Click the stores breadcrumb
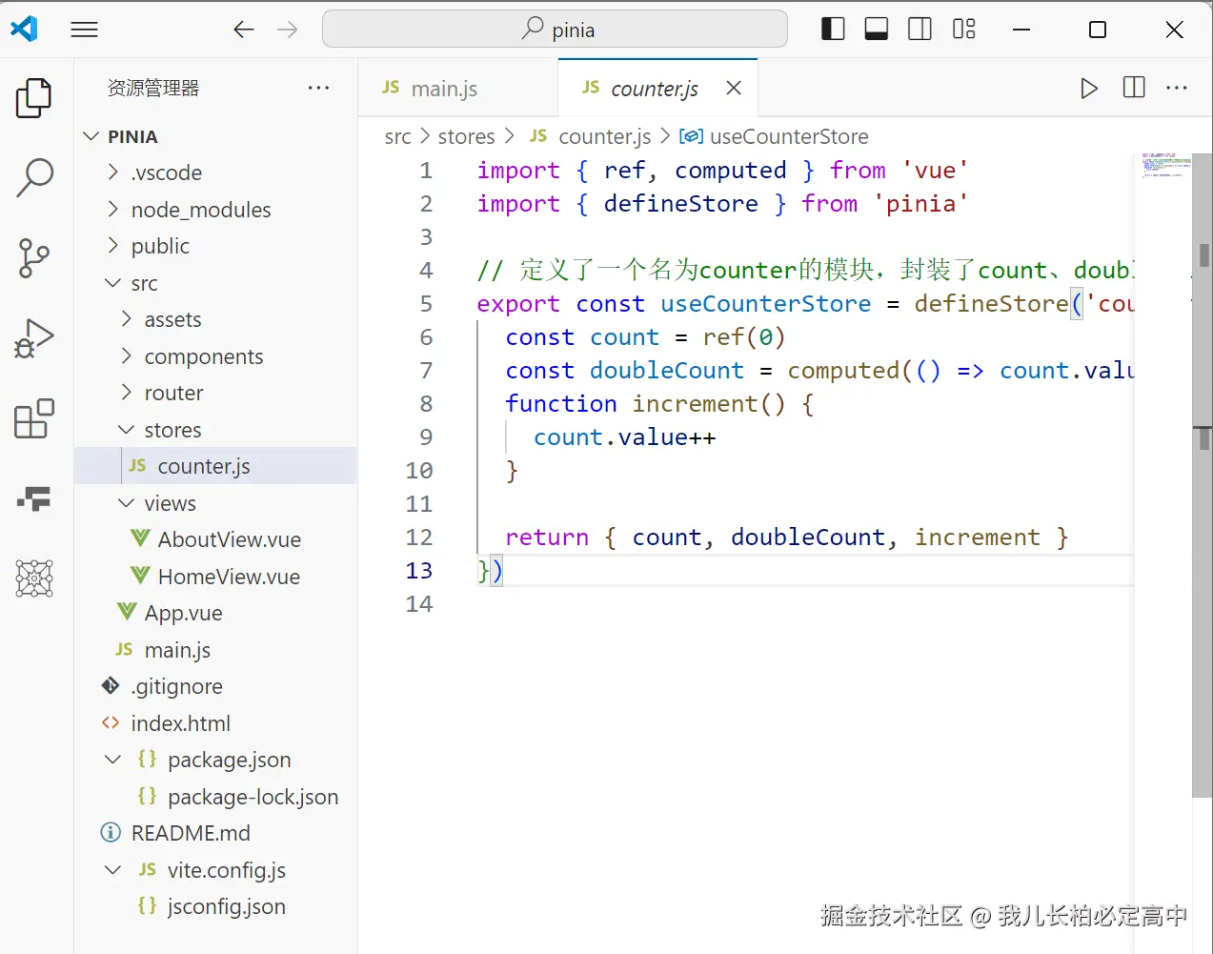Image resolution: width=1213 pixels, height=954 pixels. [466, 136]
